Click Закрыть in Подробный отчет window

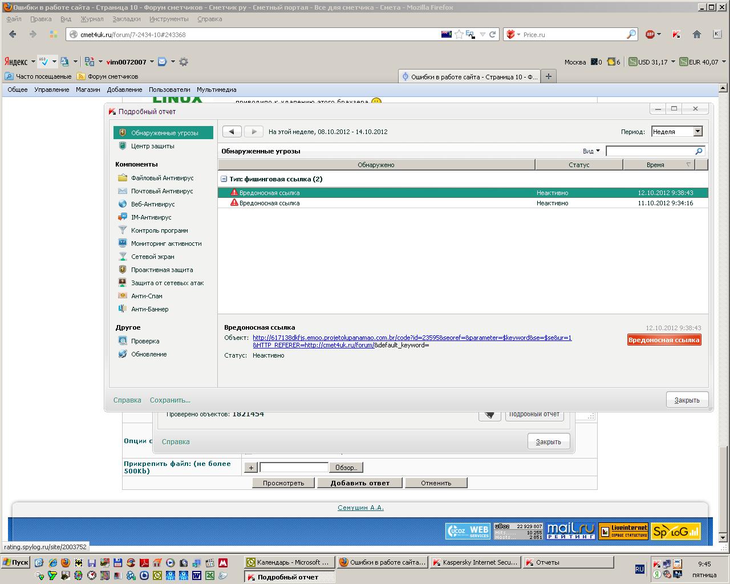pos(687,400)
